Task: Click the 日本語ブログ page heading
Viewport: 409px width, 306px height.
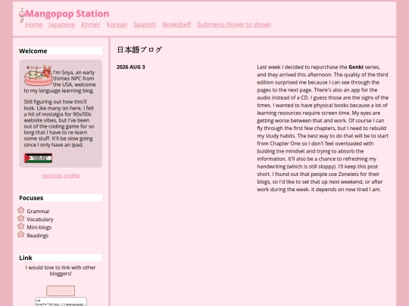Action: [x=139, y=50]
